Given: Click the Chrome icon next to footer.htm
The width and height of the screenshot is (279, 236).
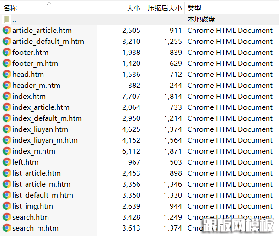Looking at the screenshot, I should 7,53.
